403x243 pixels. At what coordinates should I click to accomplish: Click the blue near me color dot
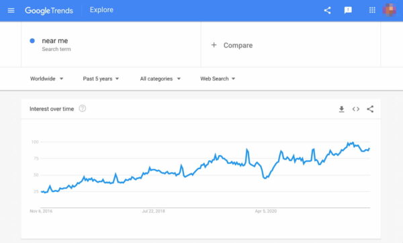[x=32, y=40]
